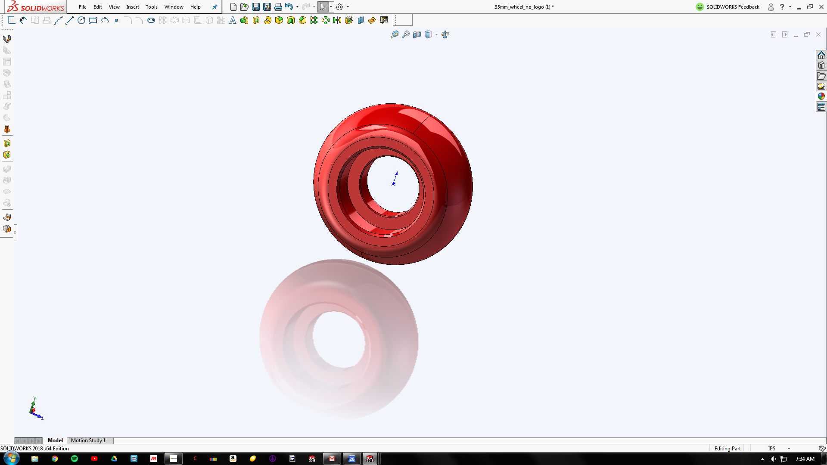Select the Model tab
This screenshot has width=827, height=465.
(55, 440)
